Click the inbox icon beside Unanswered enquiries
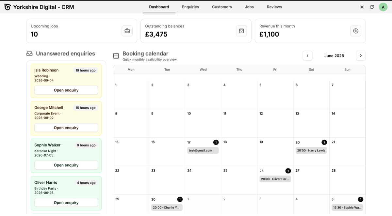Image resolution: width=392 pixels, height=216 pixels. click(x=29, y=54)
